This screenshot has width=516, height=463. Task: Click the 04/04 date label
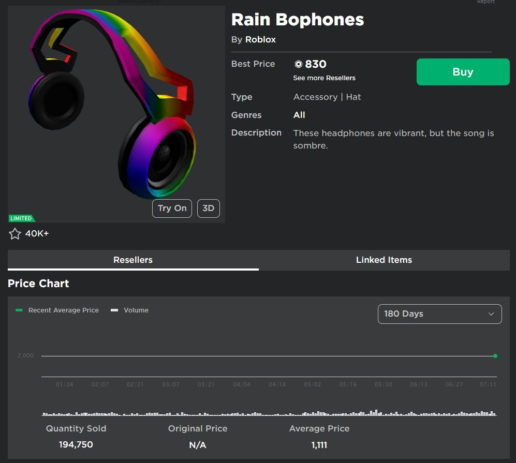(x=242, y=384)
